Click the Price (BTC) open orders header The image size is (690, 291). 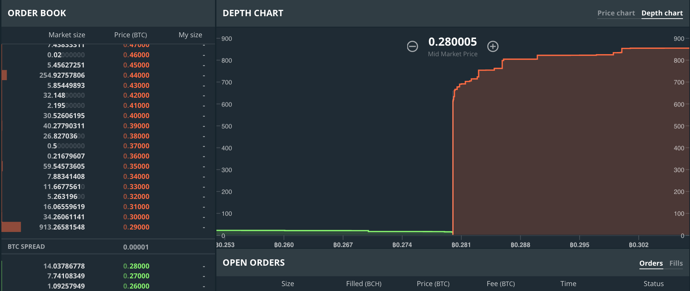(x=433, y=284)
